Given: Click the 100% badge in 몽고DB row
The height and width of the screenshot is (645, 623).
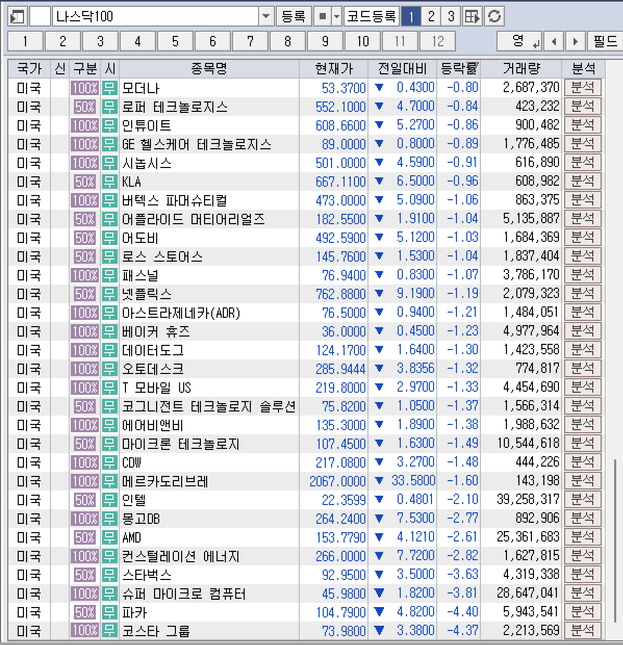Looking at the screenshot, I should pos(84,519).
